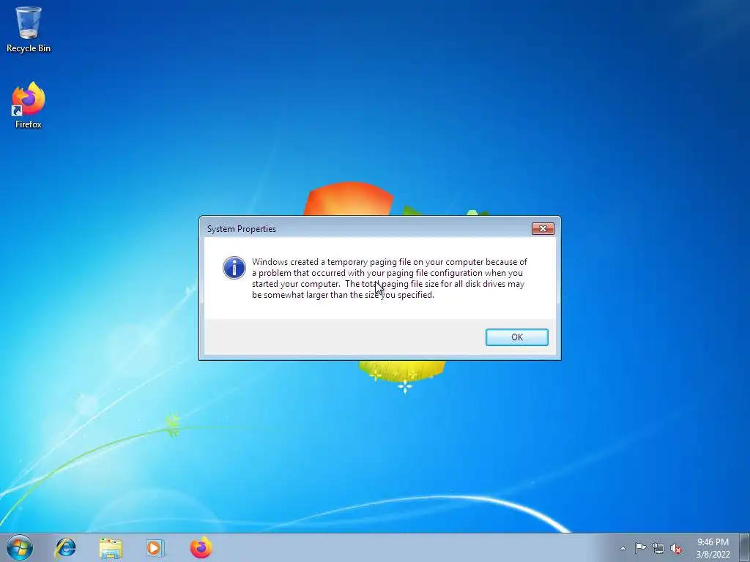
Task: Open the Windows Start menu
Action: click(x=19, y=547)
